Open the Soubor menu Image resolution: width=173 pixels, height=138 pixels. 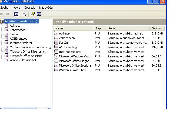pos(5,8)
